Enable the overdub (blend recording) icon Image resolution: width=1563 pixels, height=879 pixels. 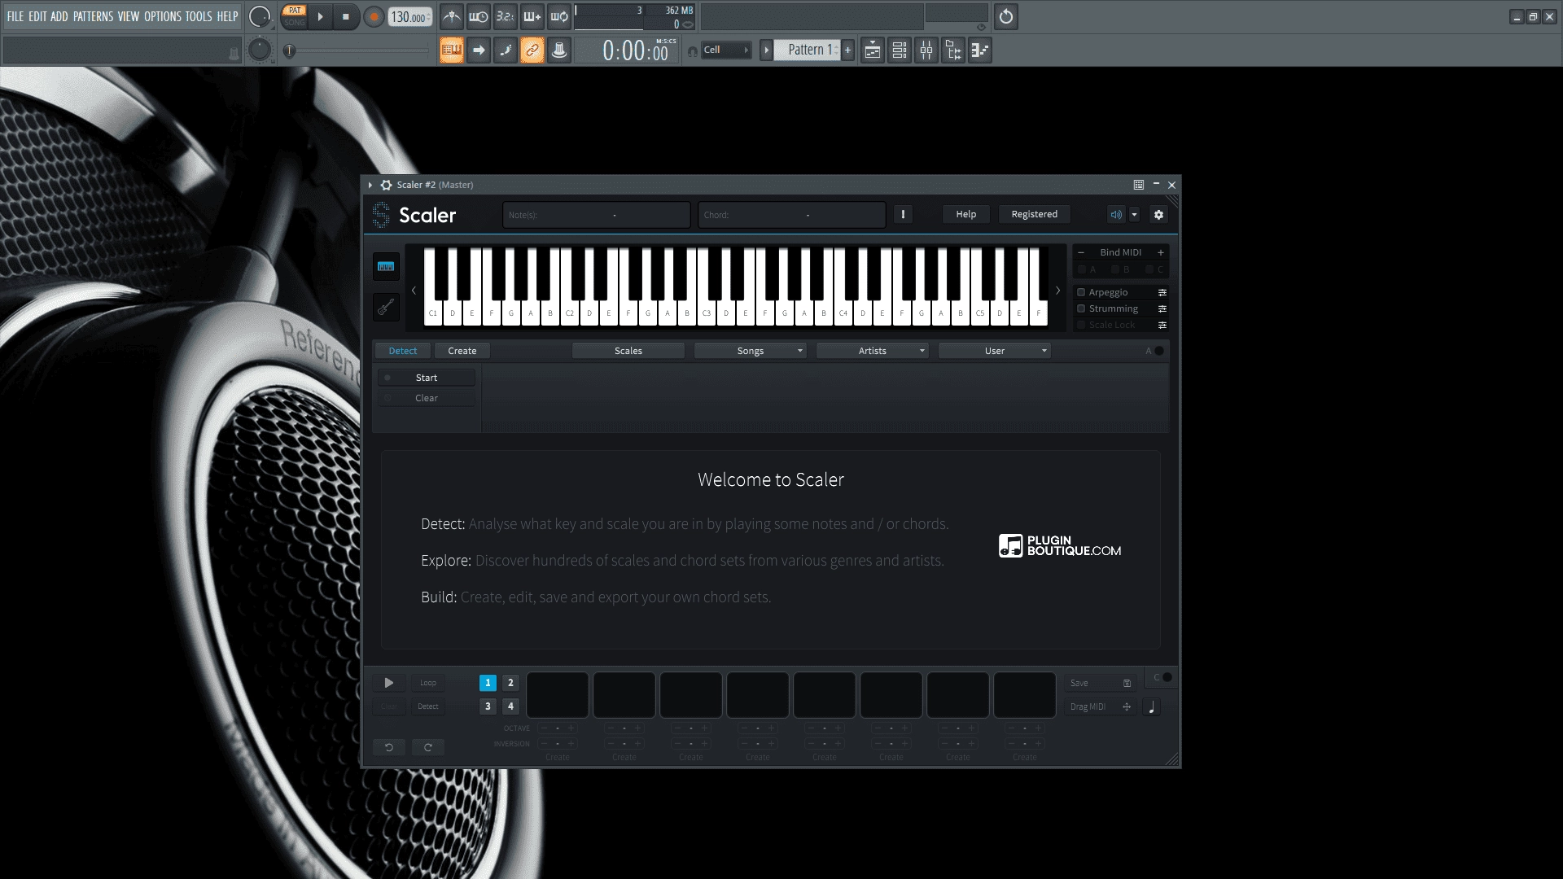532,16
